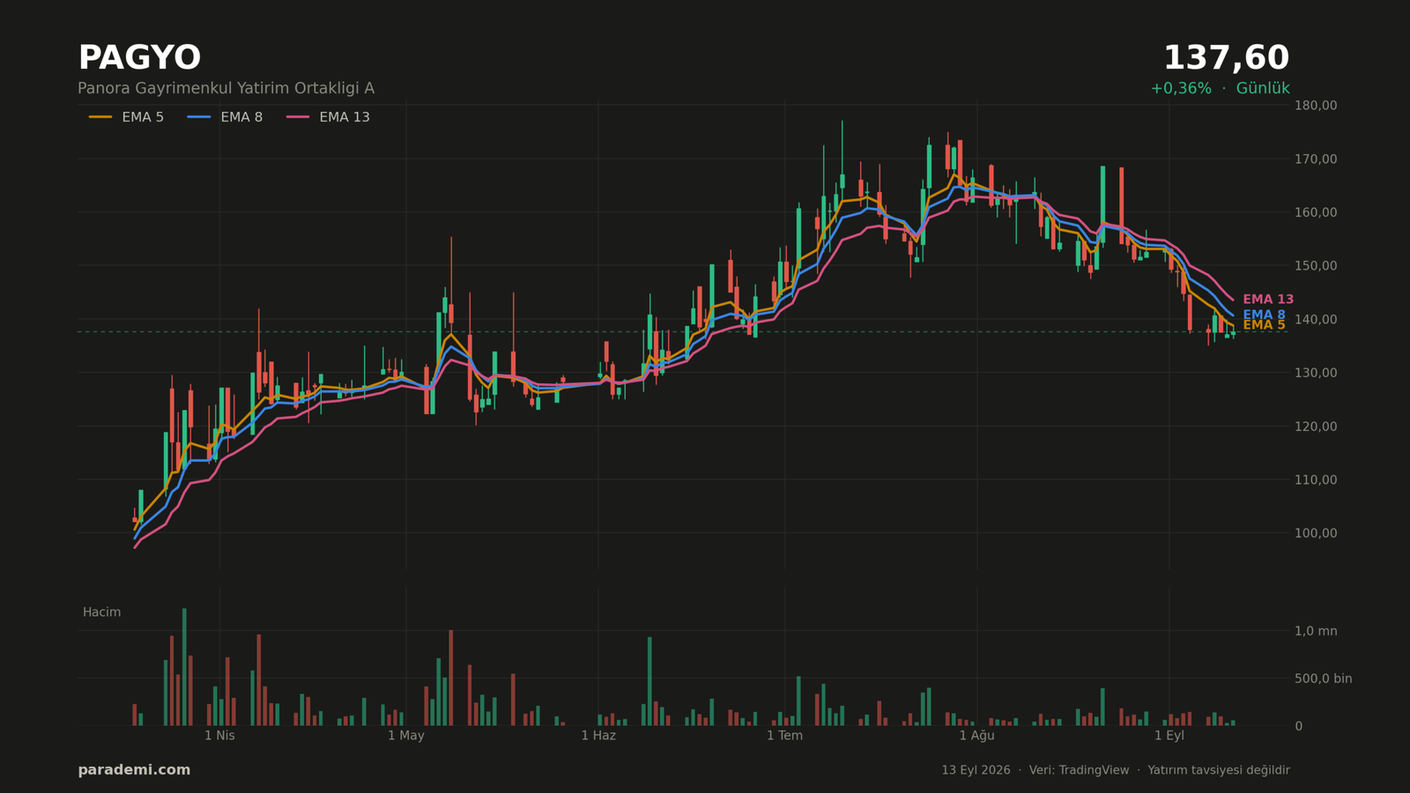
Task: Select the 140,00 price axis label
Action: [x=1316, y=319]
